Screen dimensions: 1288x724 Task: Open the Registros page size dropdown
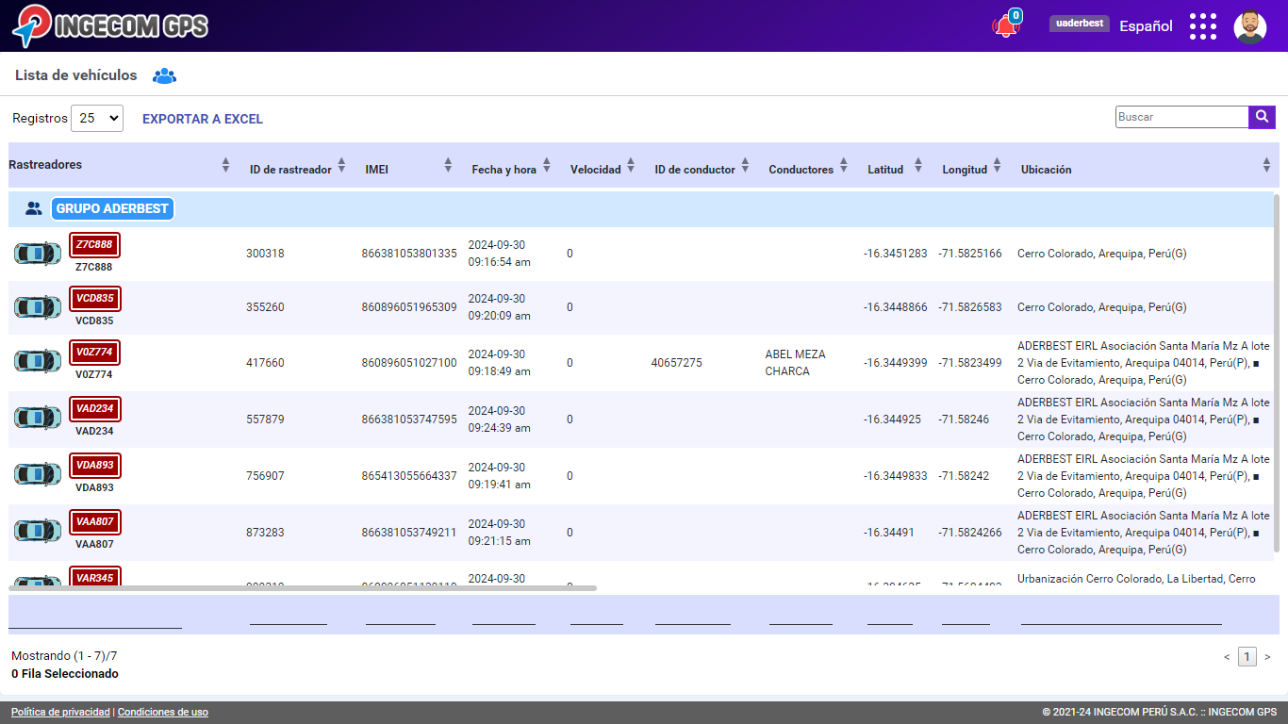tap(97, 119)
